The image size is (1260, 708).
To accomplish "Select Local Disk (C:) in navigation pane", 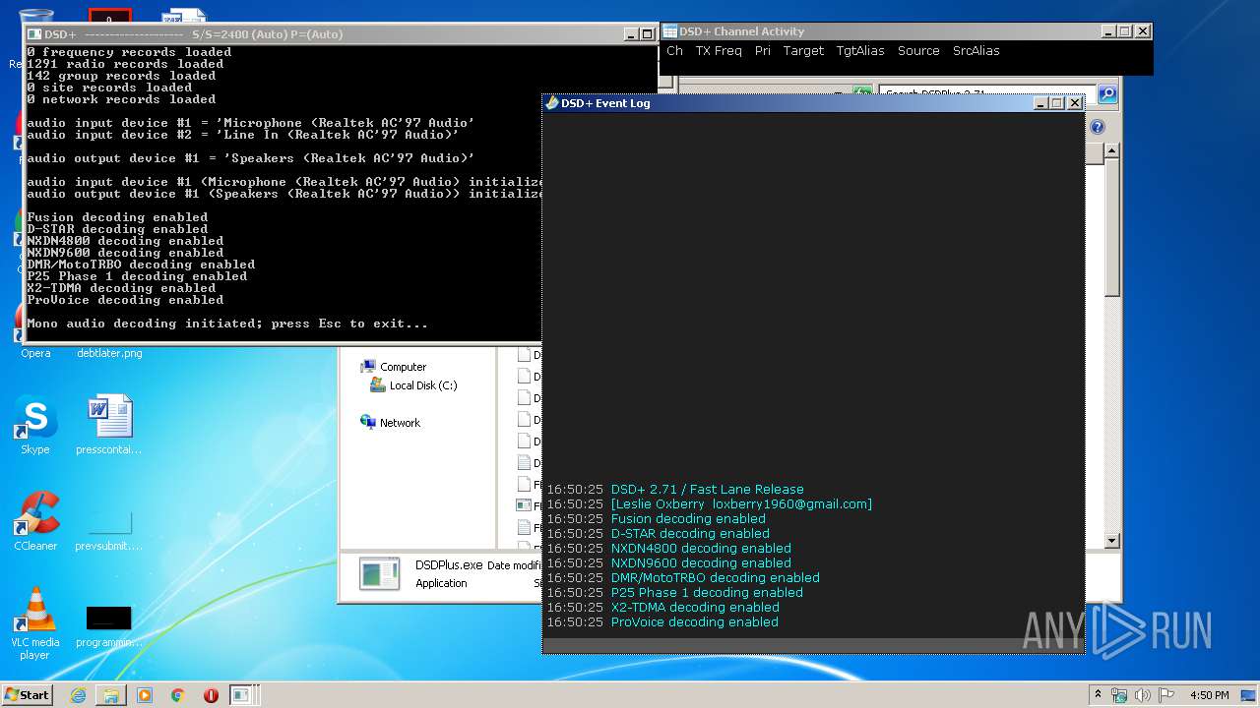I will click(413, 384).
